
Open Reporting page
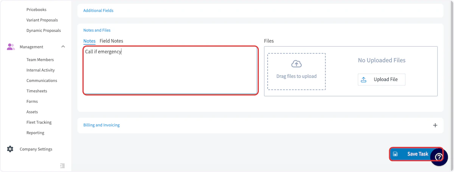[x=35, y=133]
